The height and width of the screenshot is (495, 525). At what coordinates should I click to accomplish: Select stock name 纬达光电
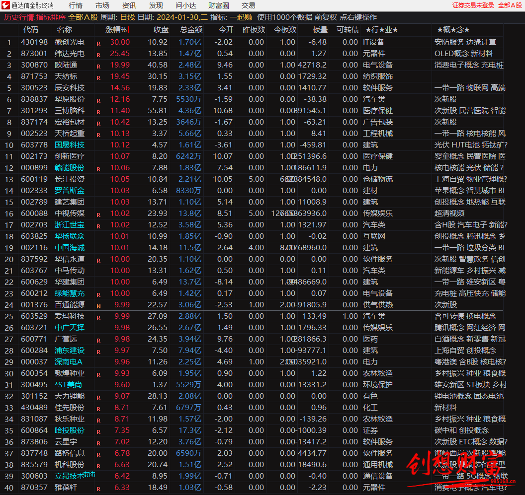[70, 54]
